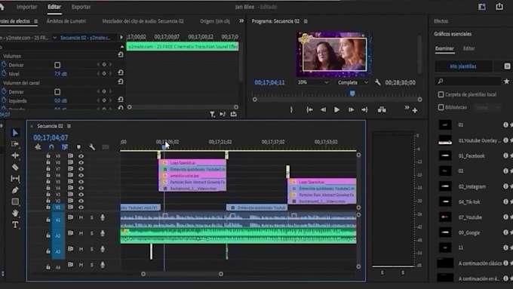
Task: Hide track V1 with its eye icon
Action: 81,208
